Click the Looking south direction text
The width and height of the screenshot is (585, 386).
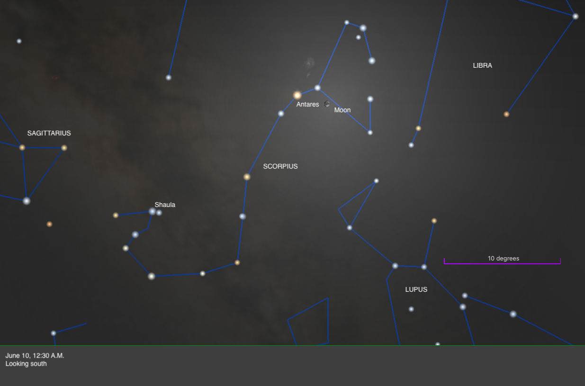coord(25,363)
